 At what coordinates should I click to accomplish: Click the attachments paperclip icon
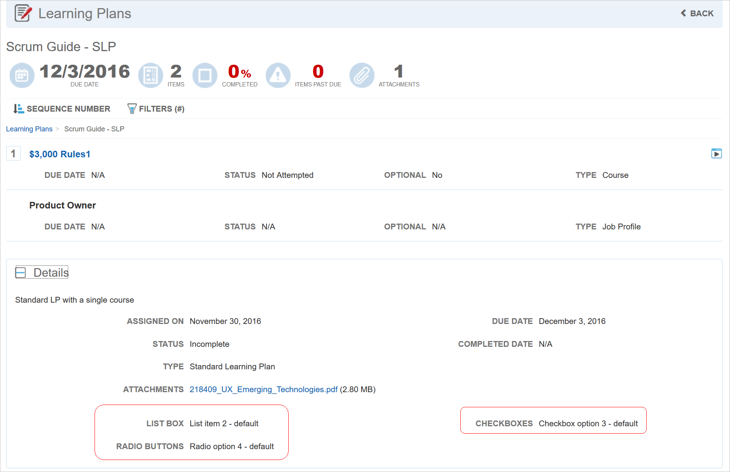coord(362,75)
